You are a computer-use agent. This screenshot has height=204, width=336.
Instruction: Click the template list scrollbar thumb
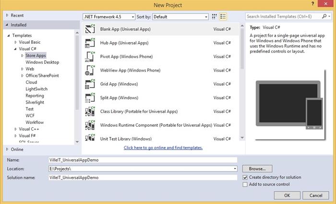pyautogui.click(x=242, y=48)
